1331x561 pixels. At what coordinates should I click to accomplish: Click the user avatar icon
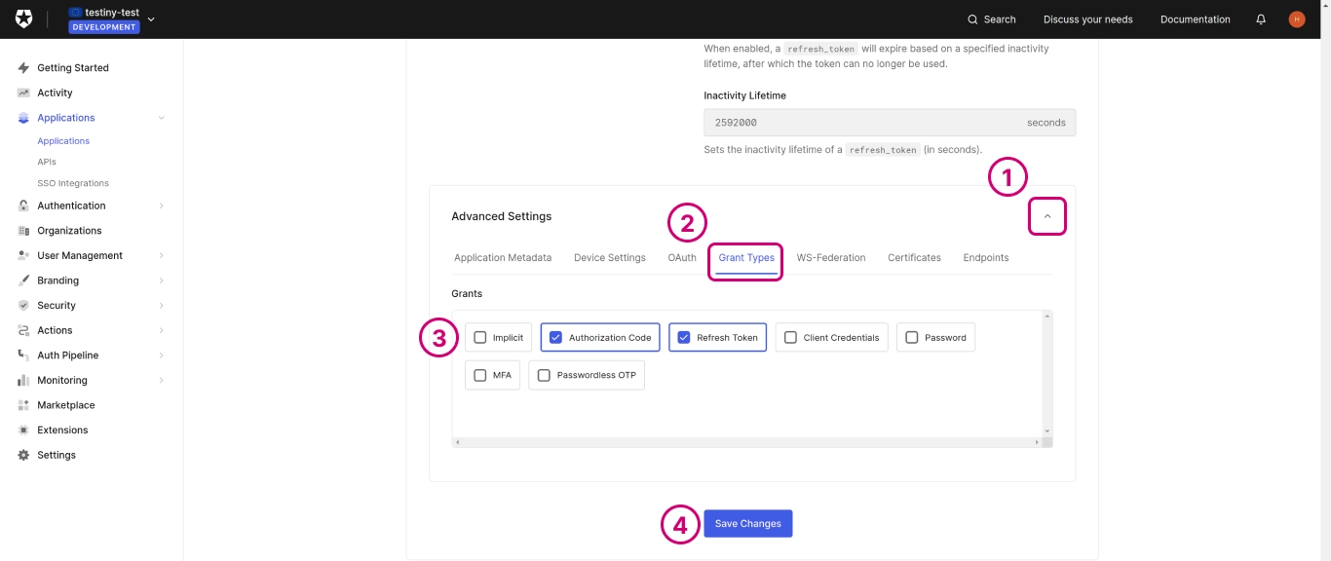coord(1296,19)
